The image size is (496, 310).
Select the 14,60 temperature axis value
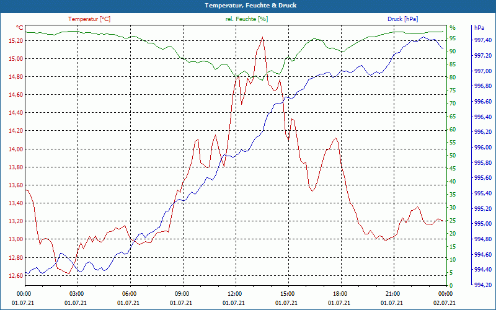[x=16, y=95]
